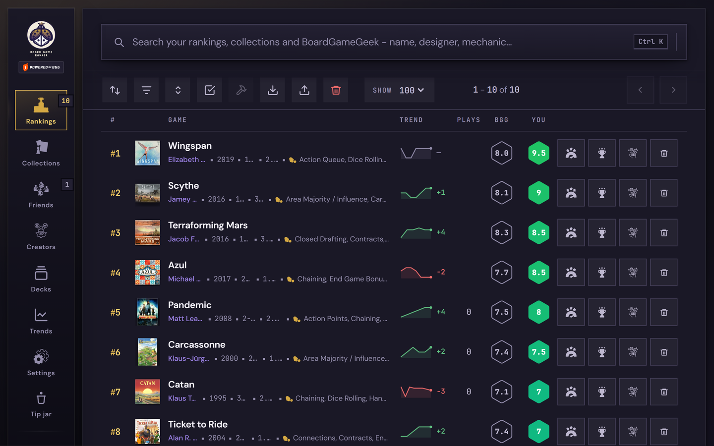Toggle the checkbox selection mode in toolbar
Screen dimensions: 714x446
tap(209, 90)
